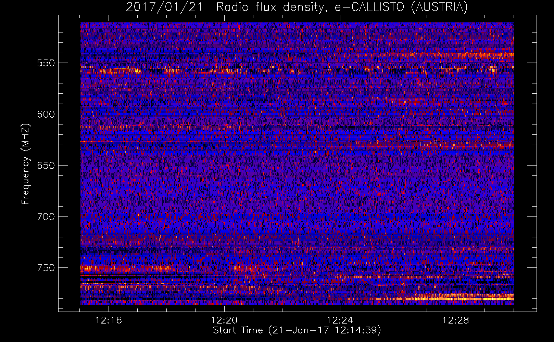Select the 'Frequency (MHZ)' y-axis label
Viewport: 554px width, 342px height.
pos(26,164)
